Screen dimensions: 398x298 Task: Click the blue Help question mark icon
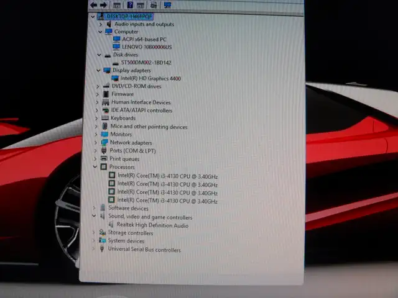coord(130,5)
